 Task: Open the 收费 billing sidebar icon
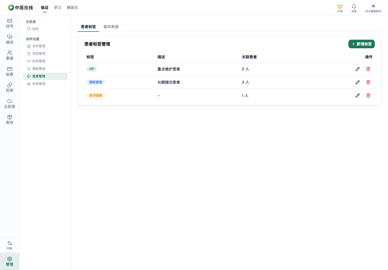(x=10, y=72)
